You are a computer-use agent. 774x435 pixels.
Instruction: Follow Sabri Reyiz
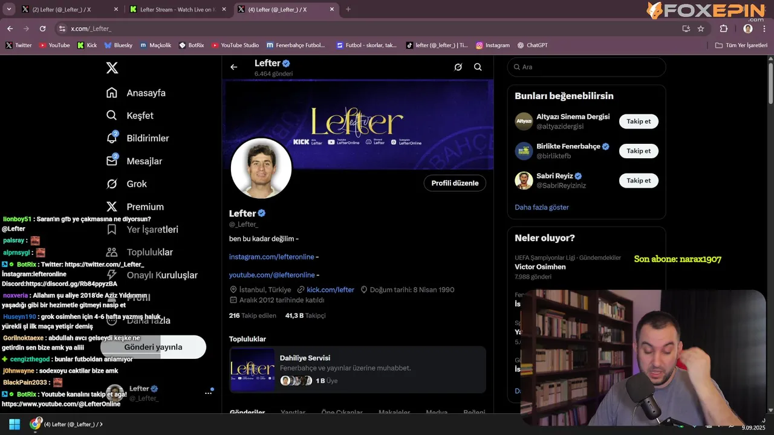click(x=639, y=181)
